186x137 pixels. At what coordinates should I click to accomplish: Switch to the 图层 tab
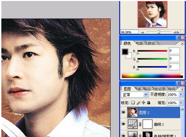[x=127, y=89]
